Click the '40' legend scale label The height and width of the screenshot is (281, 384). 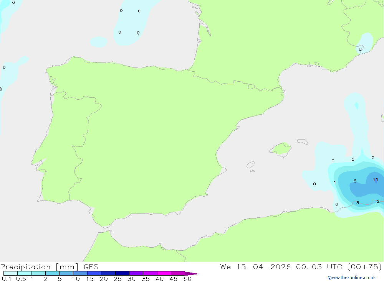click(x=159, y=279)
